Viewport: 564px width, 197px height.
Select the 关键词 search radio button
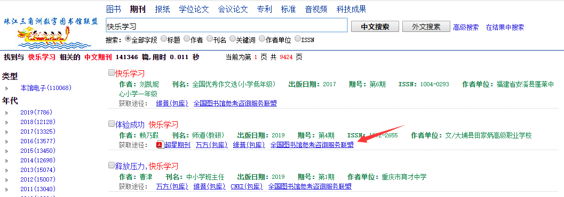[x=233, y=38]
